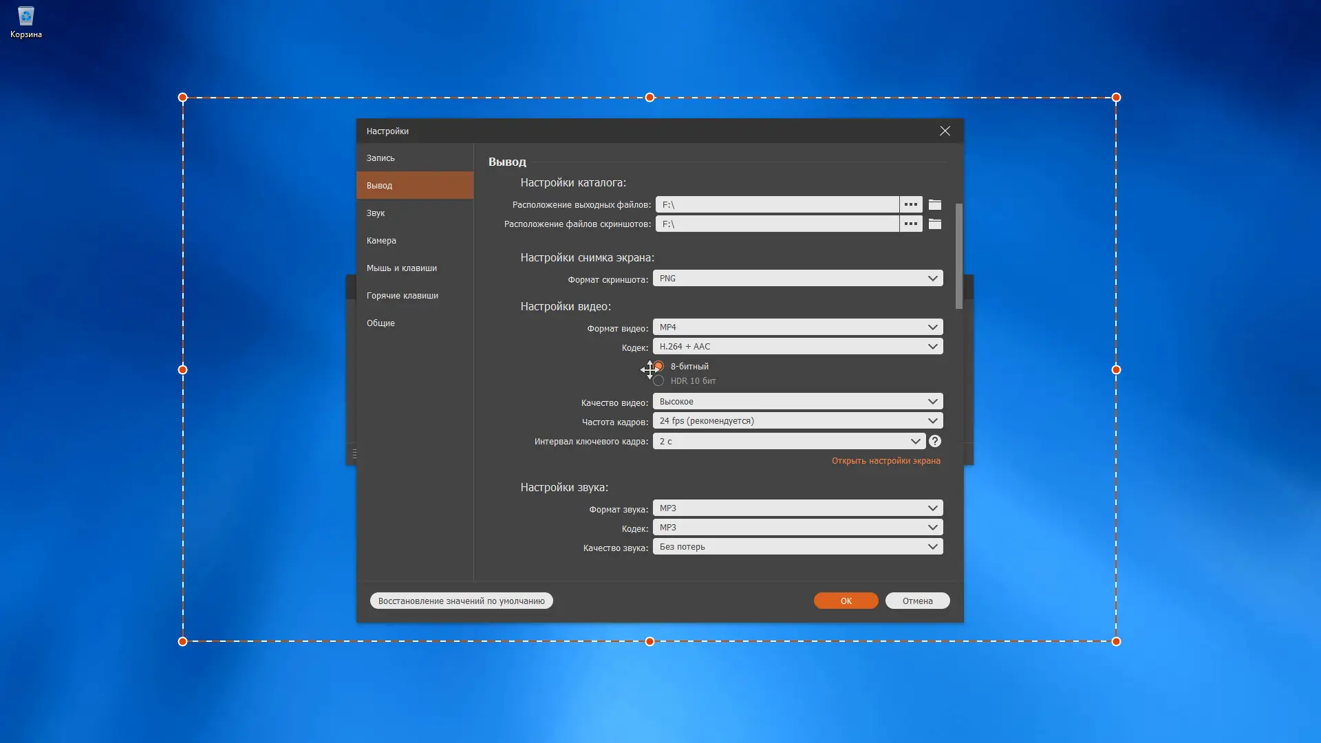Open folder icon for output files location

(934, 205)
